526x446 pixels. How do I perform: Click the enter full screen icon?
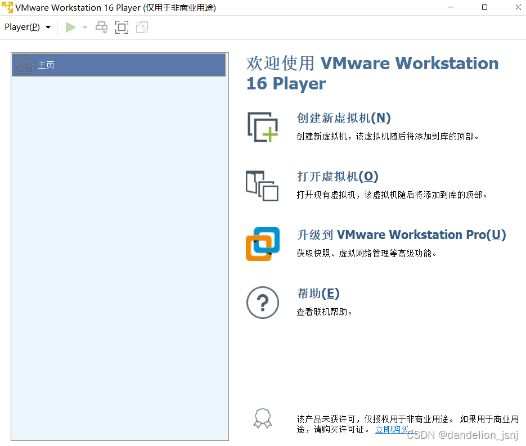point(122,27)
